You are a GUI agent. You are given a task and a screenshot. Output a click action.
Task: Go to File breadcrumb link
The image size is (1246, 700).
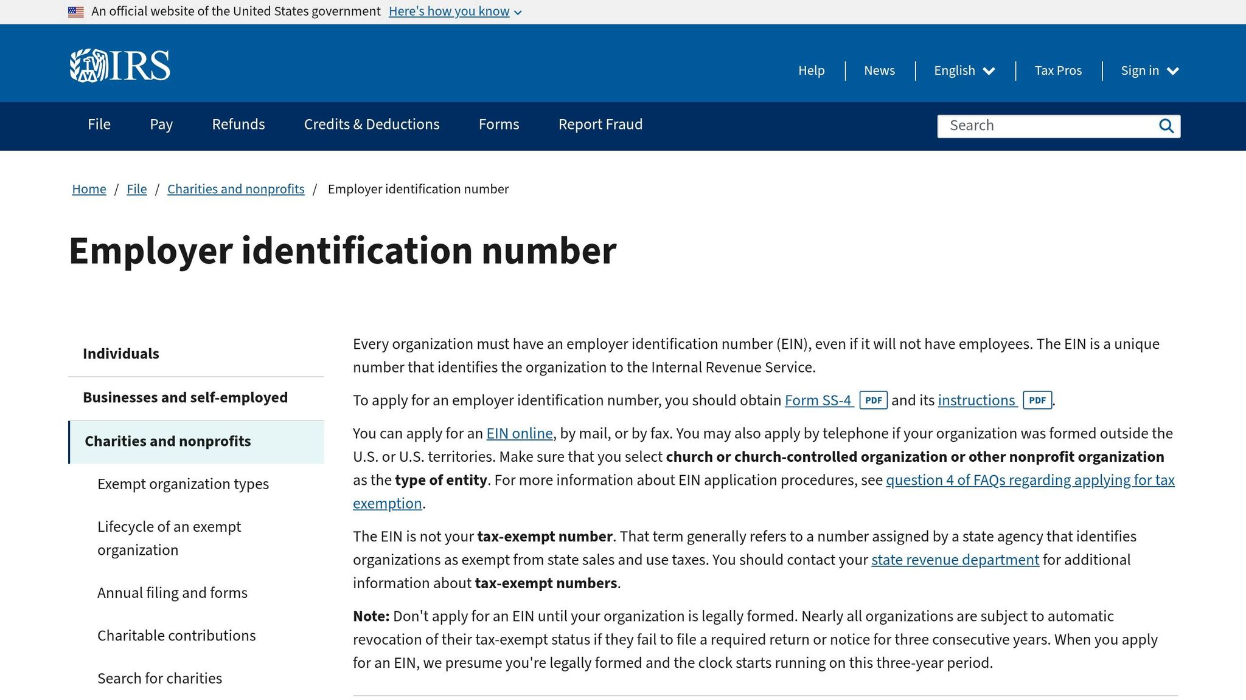pos(137,189)
